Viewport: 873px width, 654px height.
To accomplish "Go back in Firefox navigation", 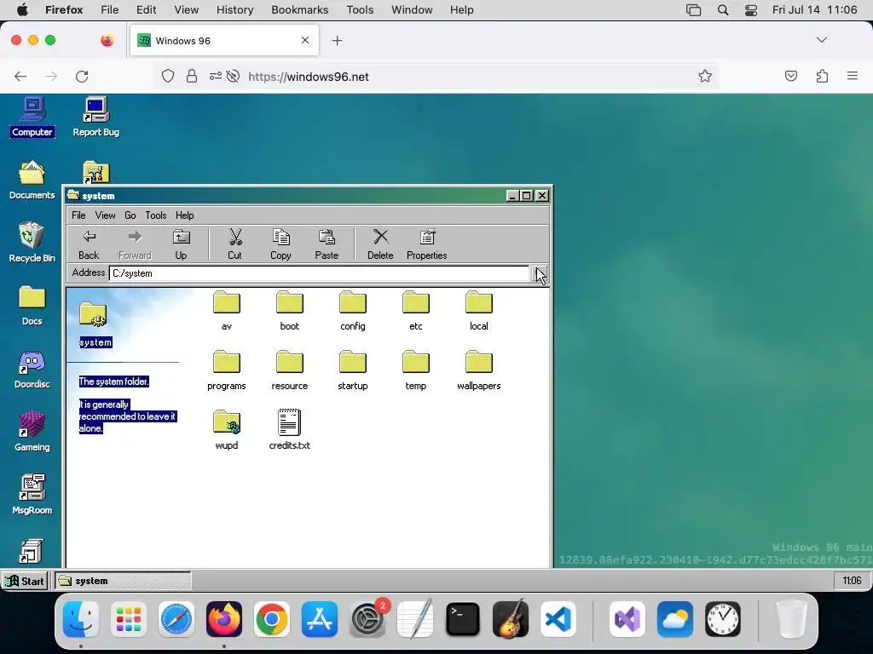I will coord(20,76).
